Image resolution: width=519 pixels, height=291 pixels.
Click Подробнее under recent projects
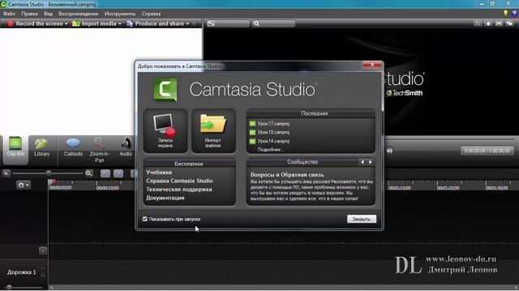point(270,150)
